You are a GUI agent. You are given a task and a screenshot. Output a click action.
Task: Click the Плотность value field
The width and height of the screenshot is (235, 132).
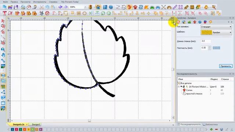[205, 48]
